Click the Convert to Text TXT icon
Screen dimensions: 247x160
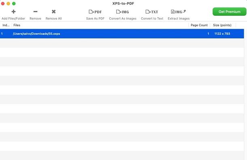(x=152, y=12)
